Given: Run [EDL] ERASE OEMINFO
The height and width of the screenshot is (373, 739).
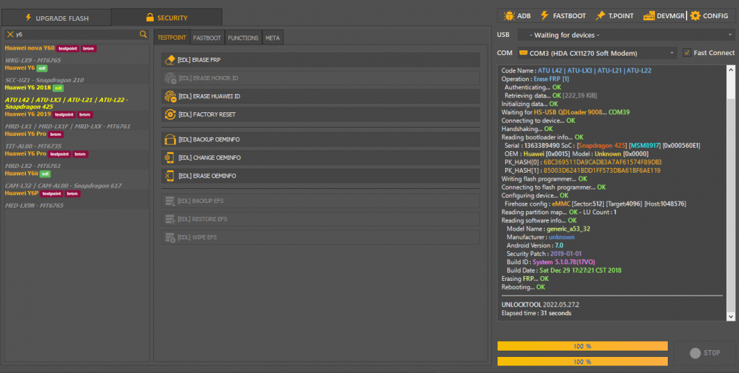Looking at the screenshot, I should pyautogui.click(x=320, y=176).
